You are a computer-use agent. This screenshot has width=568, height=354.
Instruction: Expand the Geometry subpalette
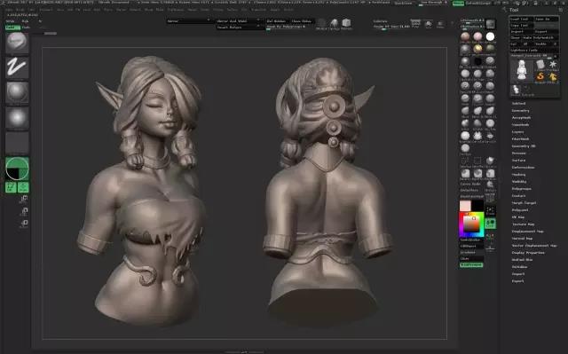[x=521, y=111]
